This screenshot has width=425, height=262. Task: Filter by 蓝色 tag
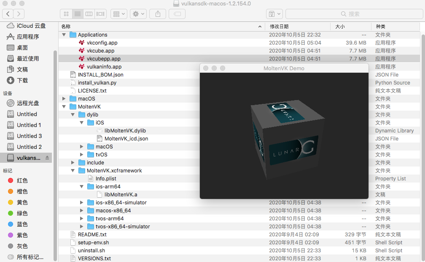tap(18, 224)
